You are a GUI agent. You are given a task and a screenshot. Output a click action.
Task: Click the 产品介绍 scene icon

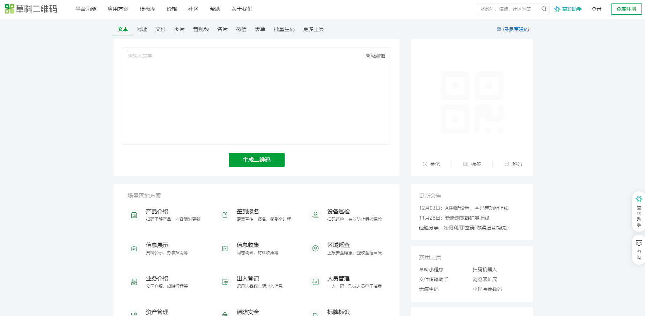click(134, 215)
